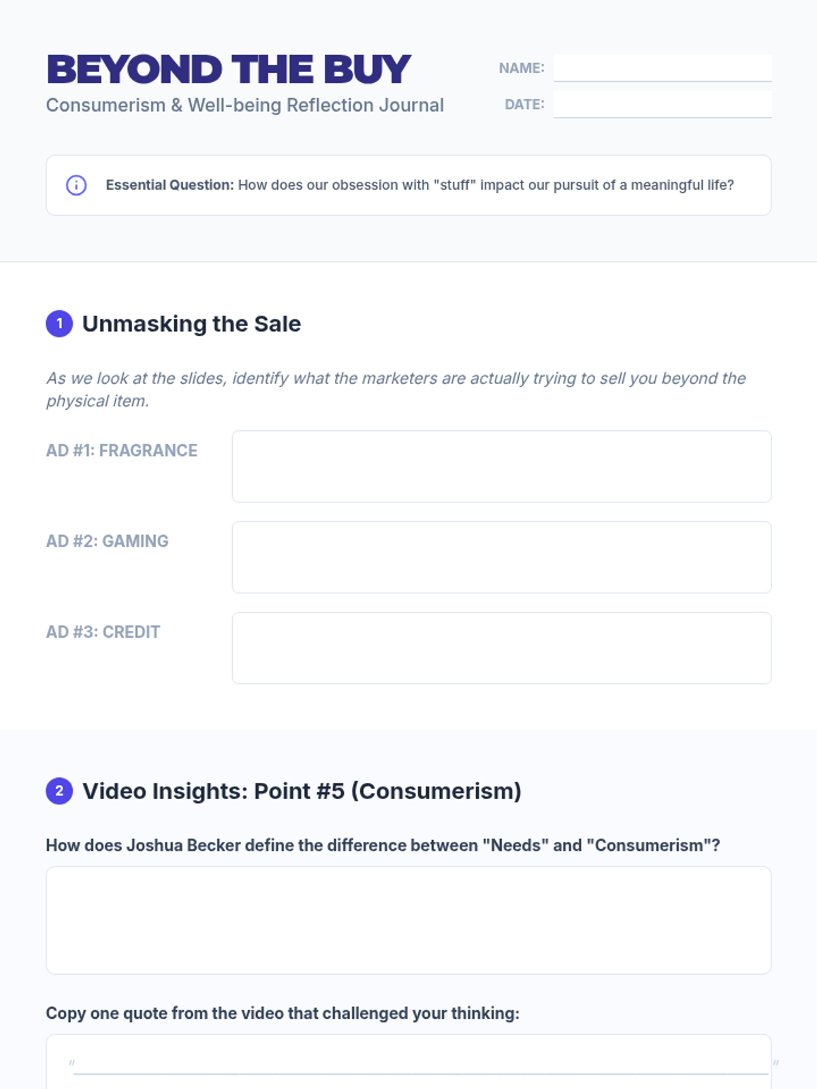Click the Ad #2 Gaming answer box
The width and height of the screenshot is (817, 1089).
[501, 557]
